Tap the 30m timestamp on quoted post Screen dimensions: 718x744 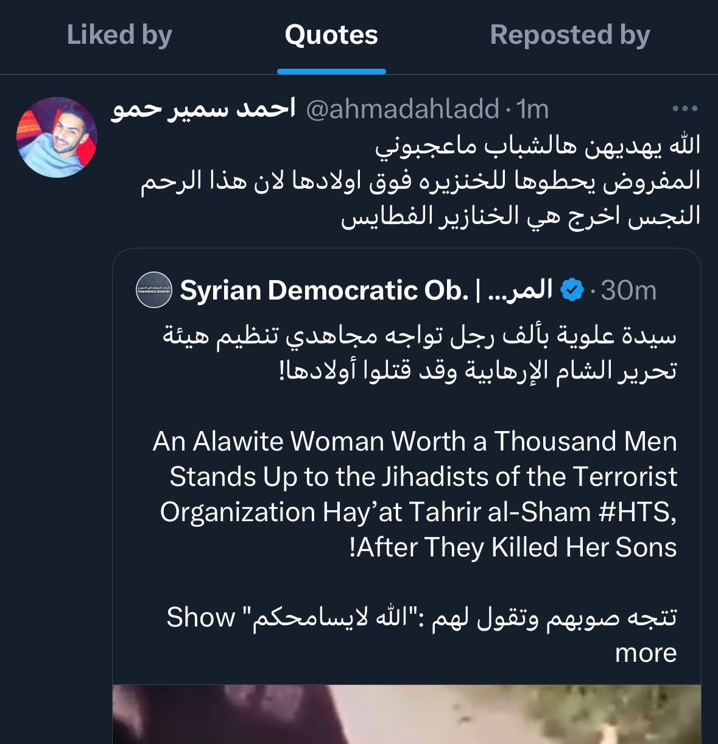coord(628,291)
